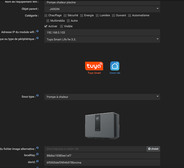Focus the IP address field 192.168.0.103

tap(102, 33)
